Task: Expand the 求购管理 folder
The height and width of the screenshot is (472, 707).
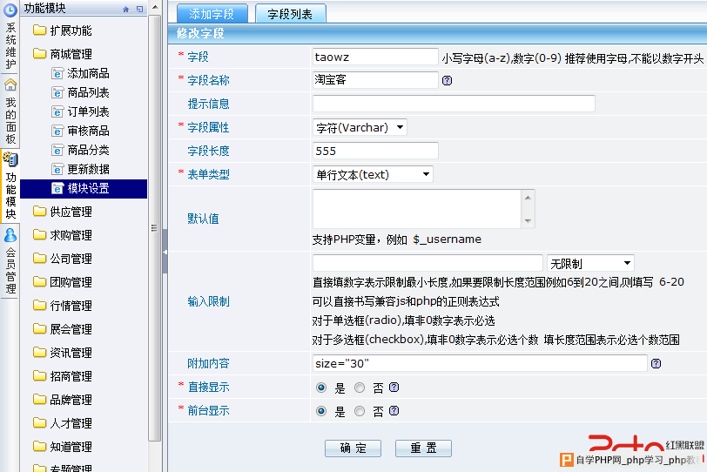Action: [x=62, y=235]
